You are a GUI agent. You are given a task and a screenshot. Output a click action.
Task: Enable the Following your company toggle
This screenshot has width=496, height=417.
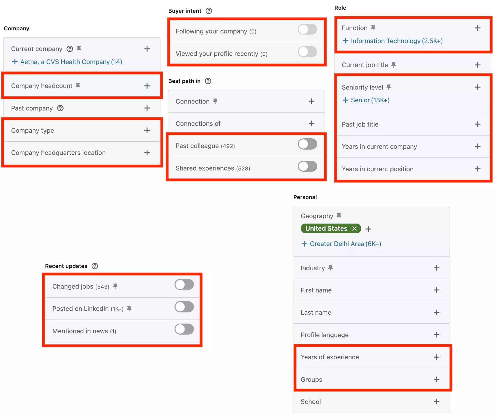(x=307, y=29)
